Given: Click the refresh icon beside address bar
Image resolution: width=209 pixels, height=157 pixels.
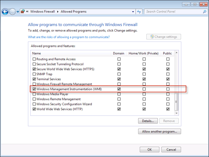Looking at the screenshot, I should point(139,12).
